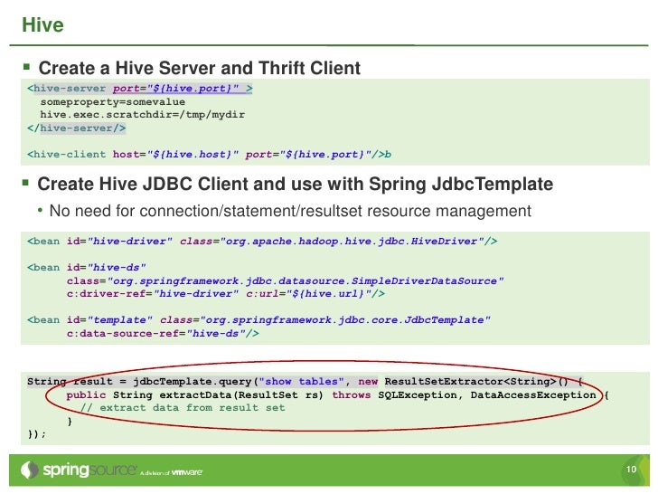Click the hive-client host and port line
This screenshot has height=494, width=658.
pos(209,154)
